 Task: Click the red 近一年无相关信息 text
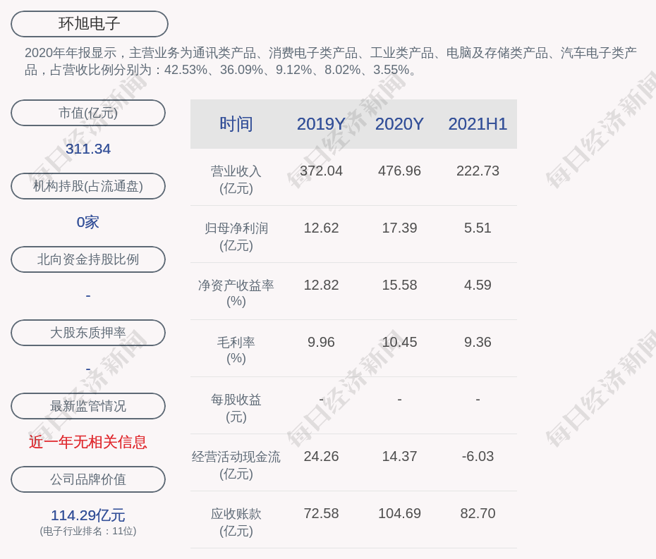click(x=88, y=442)
